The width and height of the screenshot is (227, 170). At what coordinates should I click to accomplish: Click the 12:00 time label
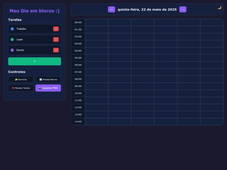tap(78, 107)
